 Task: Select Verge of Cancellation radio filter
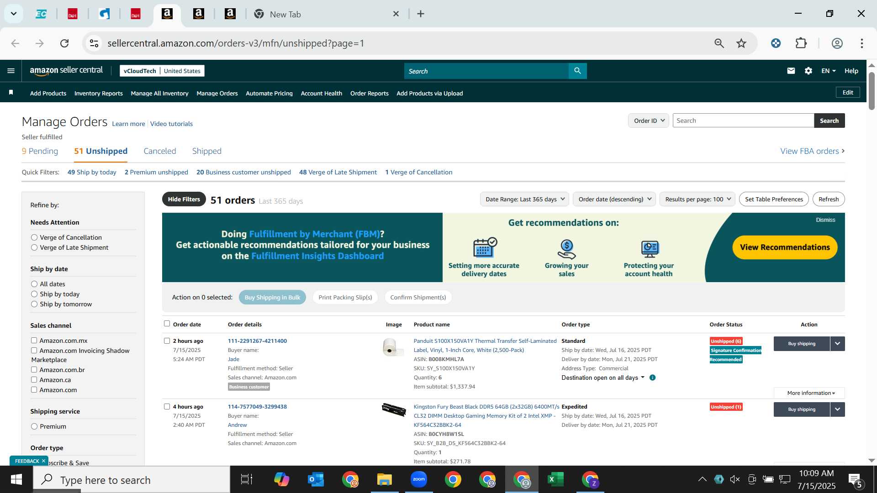(x=34, y=237)
